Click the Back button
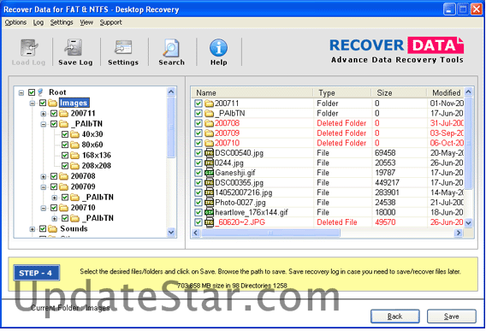The height and width of the screenshot is (331, 486). (395, 316)
